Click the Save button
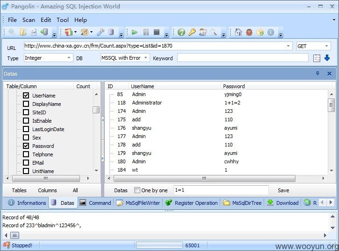The image size is (339, 251). [283, 190]
